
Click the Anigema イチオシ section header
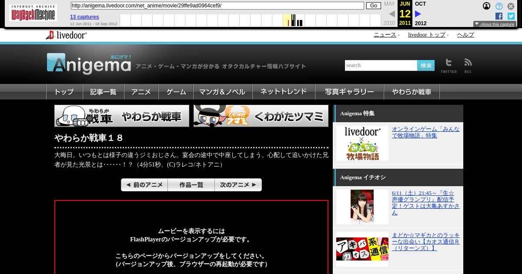[x=398, y=177]
